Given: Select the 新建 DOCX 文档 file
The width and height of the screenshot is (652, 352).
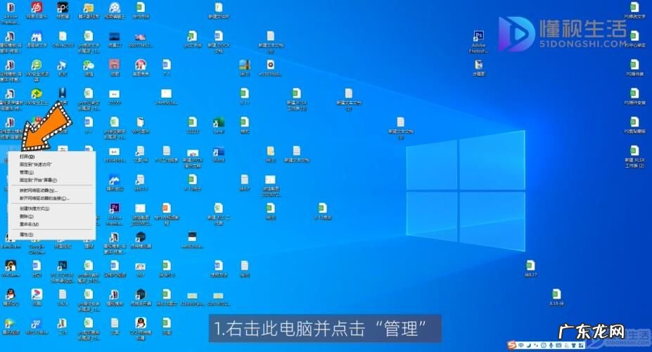Looking at the screenshot, I should click(218, 36).
